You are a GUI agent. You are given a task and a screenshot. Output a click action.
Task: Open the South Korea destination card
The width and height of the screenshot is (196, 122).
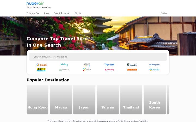click(155, 99)
